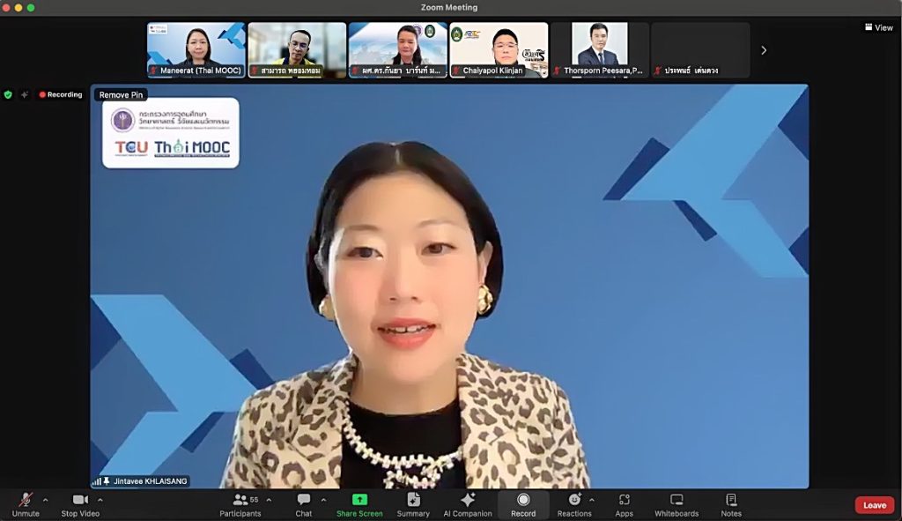Expand reactions options arrow
This screenshot has width=902, height=521.
tap(592, 500)
